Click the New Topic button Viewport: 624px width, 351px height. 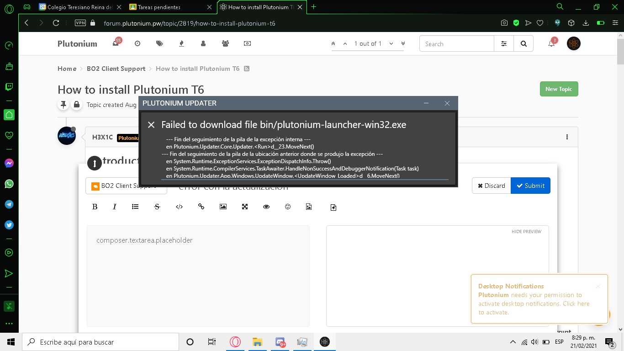(x=559, y=89)
